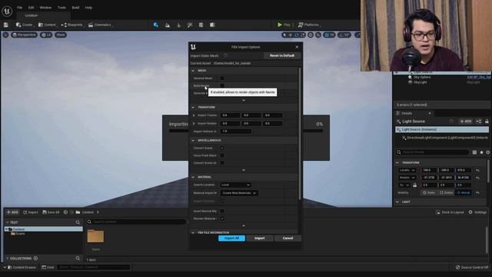
Task: Open Details property matrix grid icon
Action: pos(474,152)
